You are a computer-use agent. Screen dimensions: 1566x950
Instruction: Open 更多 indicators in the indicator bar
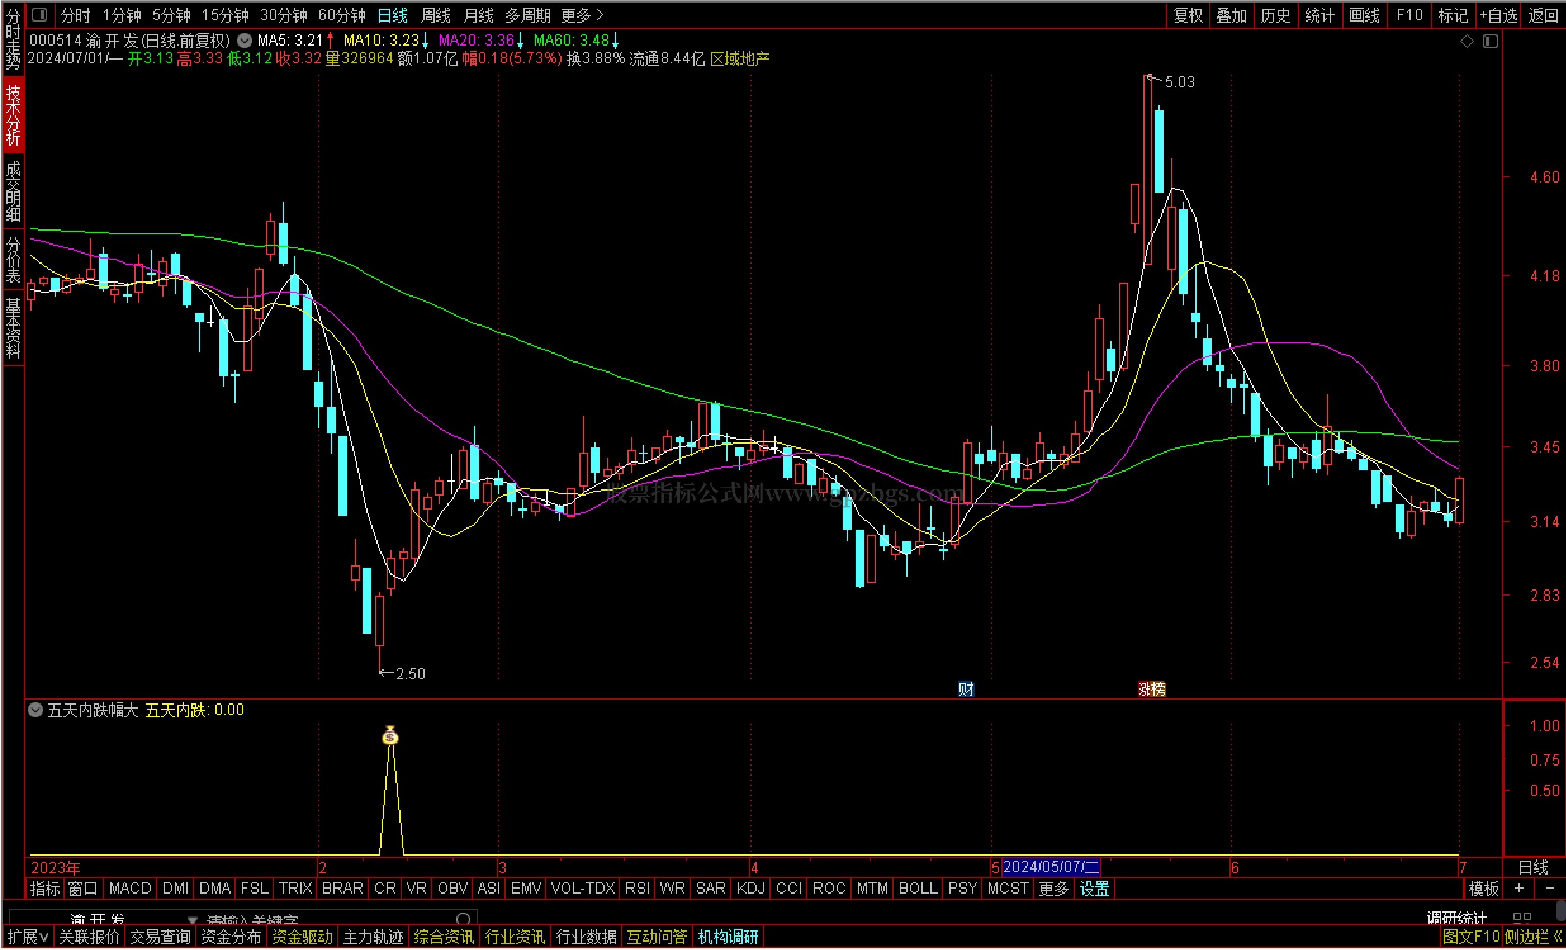(x=1053, y=888)
